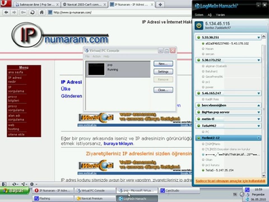Click green status dot of BigMan pvp server
The width and height of the screenshot is (269, 202).
pyautogui.click(x=199, y=112)
